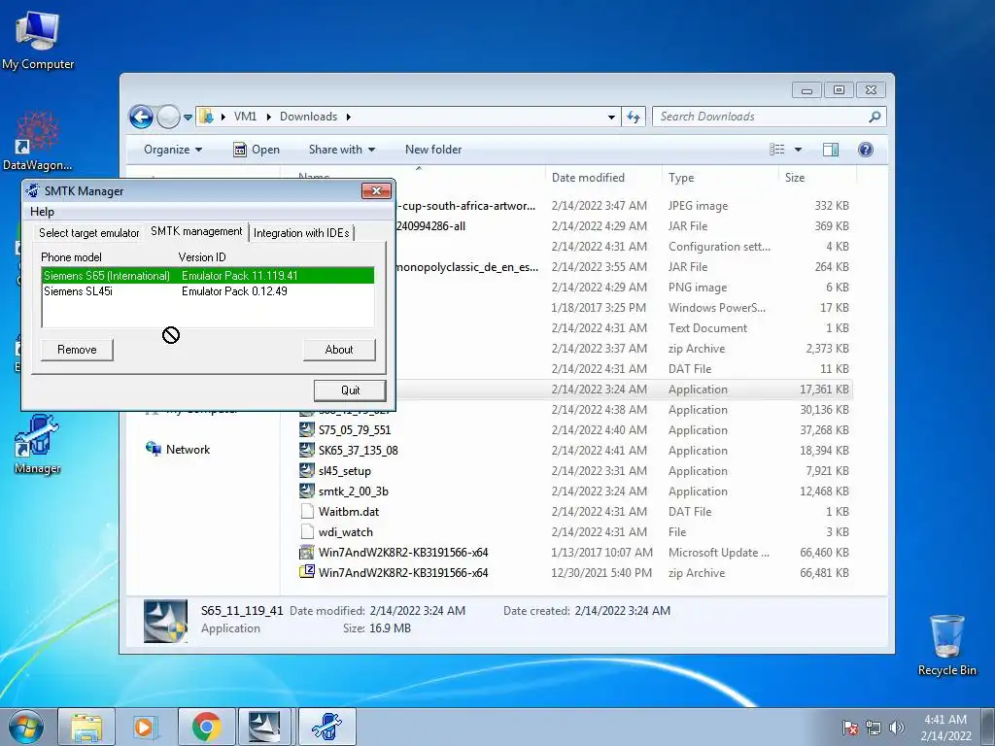995x746 pixels.
Task: Click VM1 in the address breadcrumb
Action: coord(245,117)
